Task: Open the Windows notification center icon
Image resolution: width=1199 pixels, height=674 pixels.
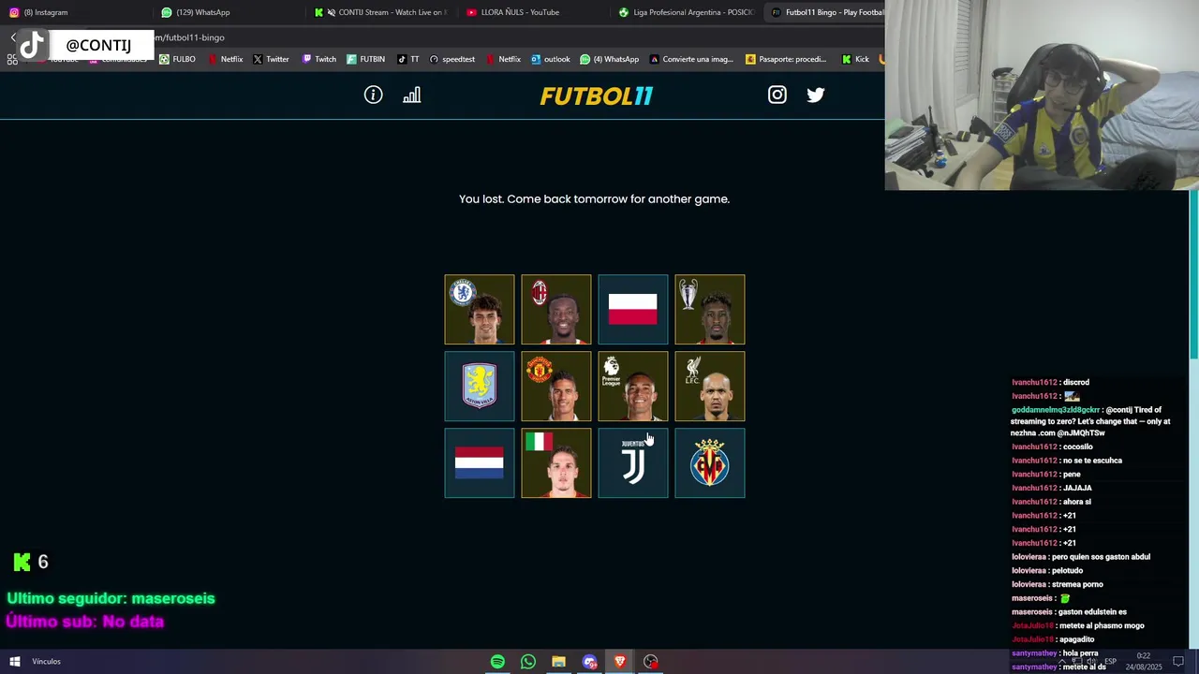Action: pos(1178,662)
